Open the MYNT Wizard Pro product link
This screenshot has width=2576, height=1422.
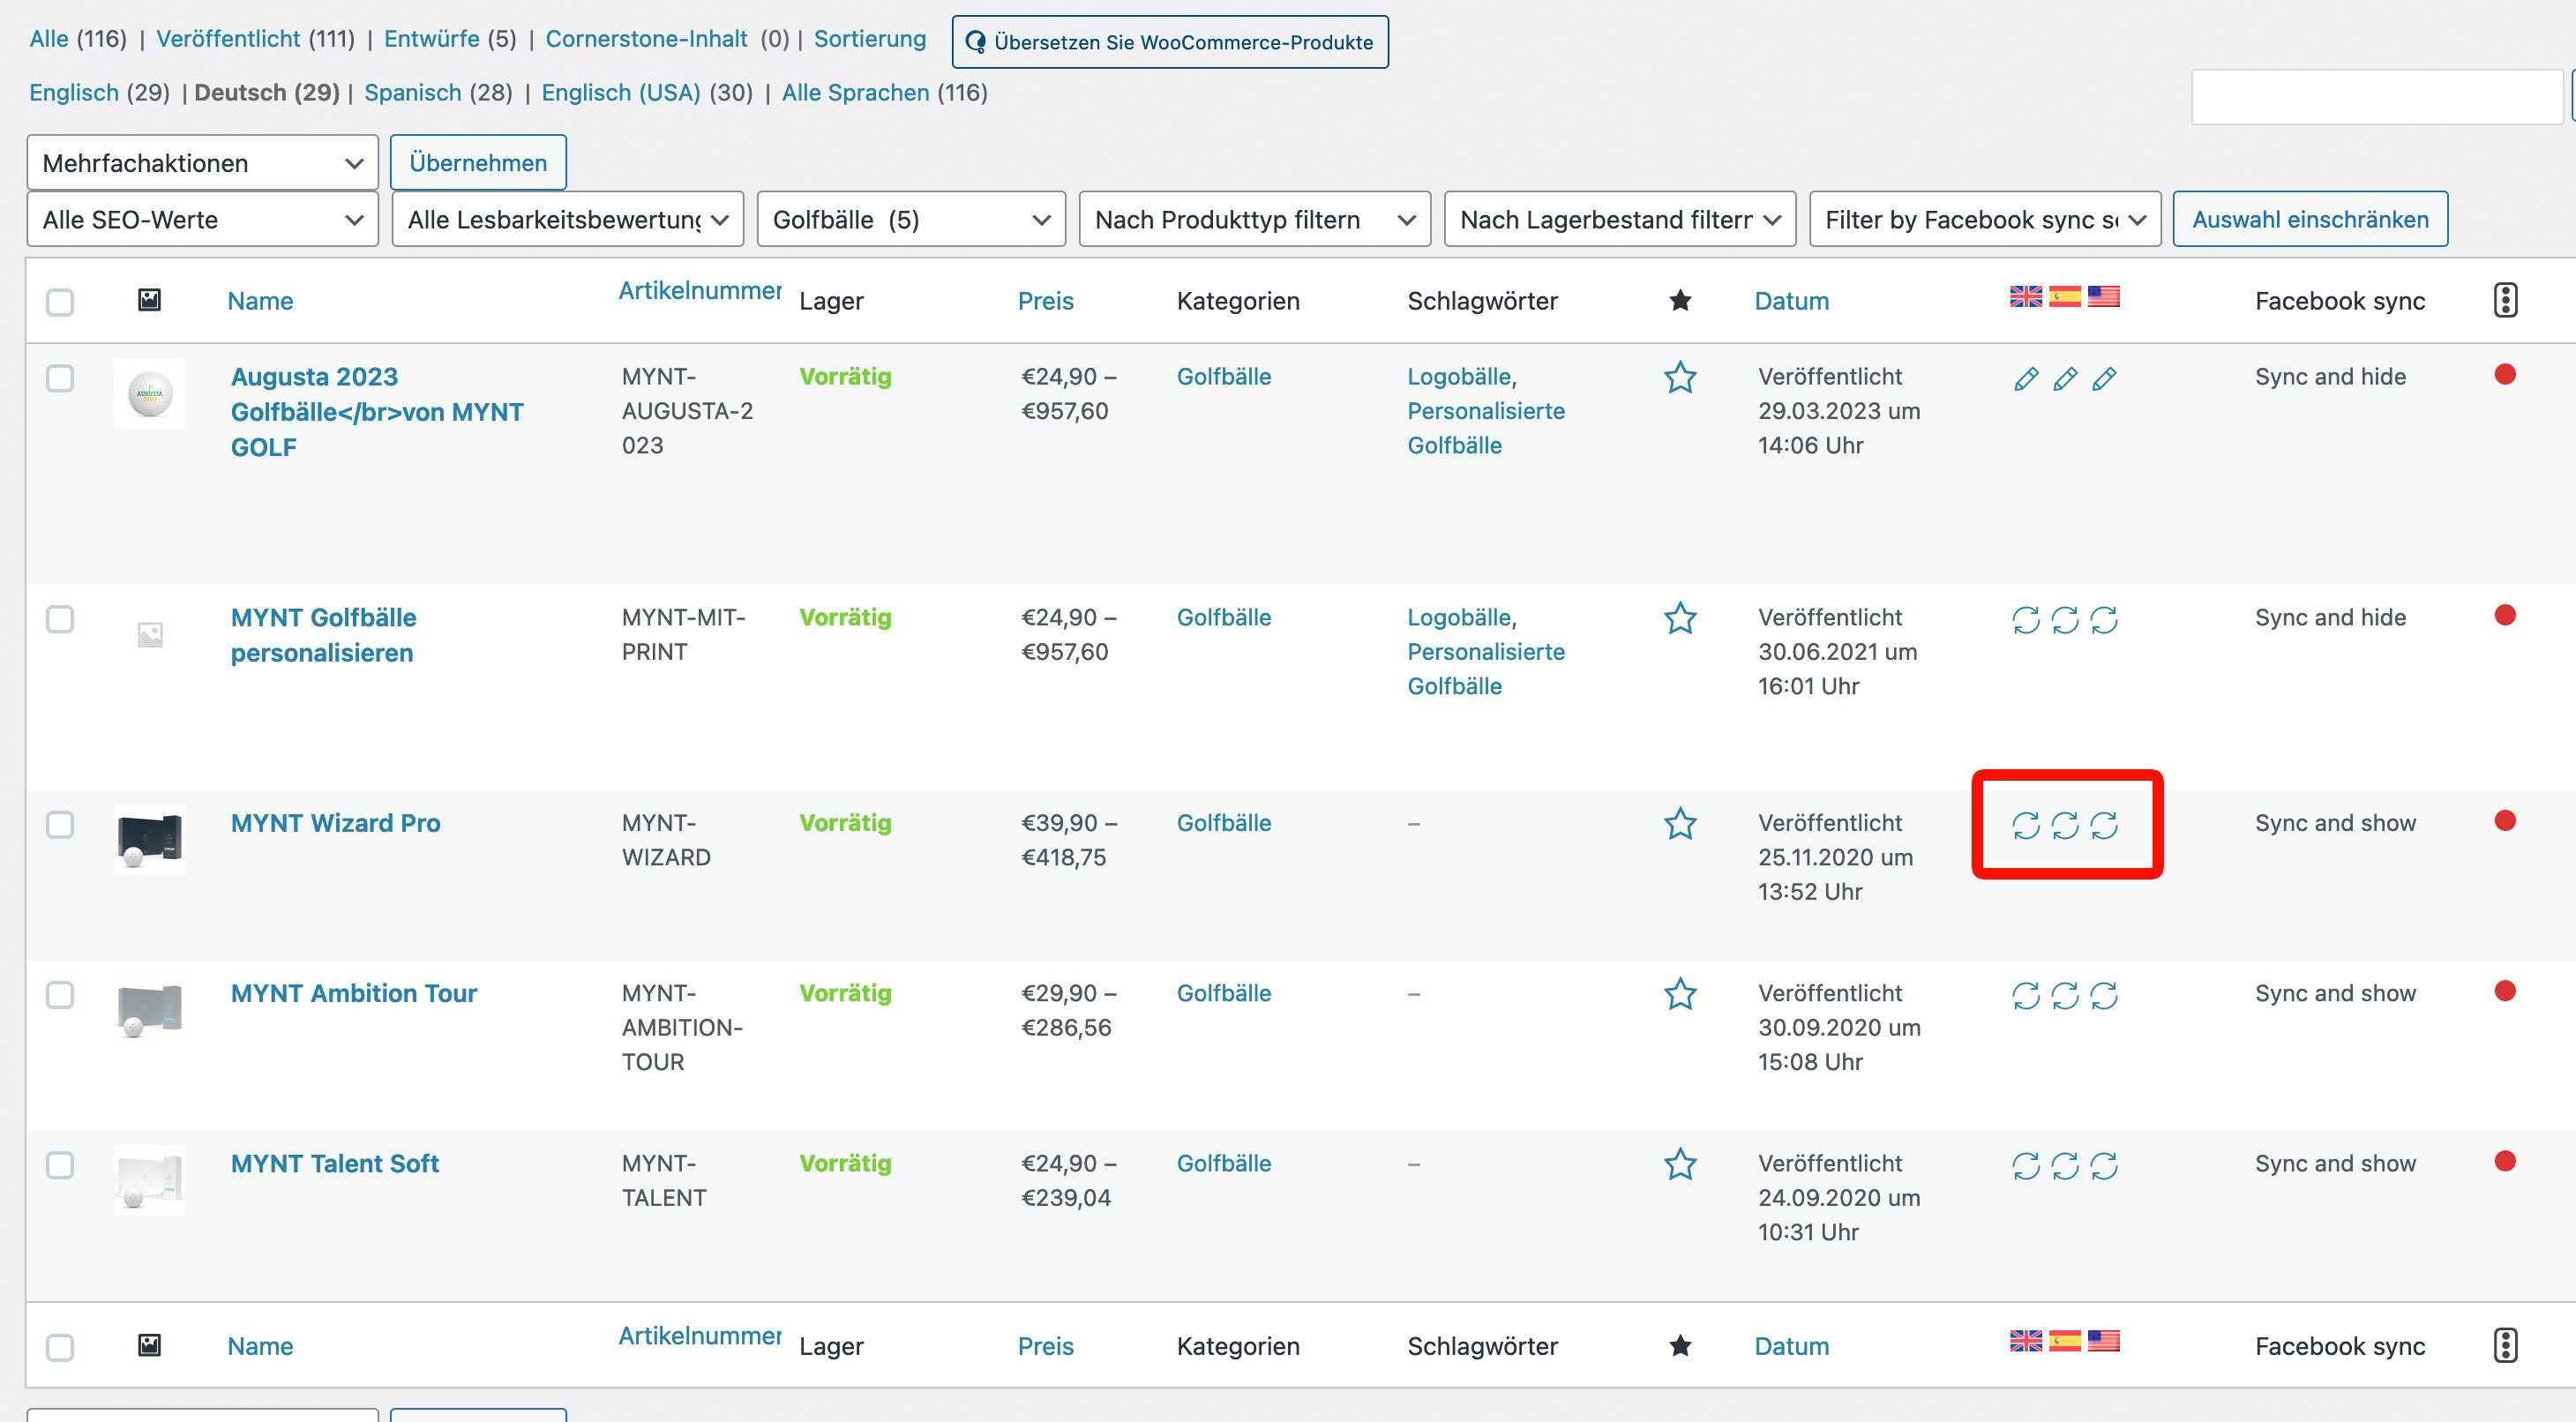pos(335,823)
